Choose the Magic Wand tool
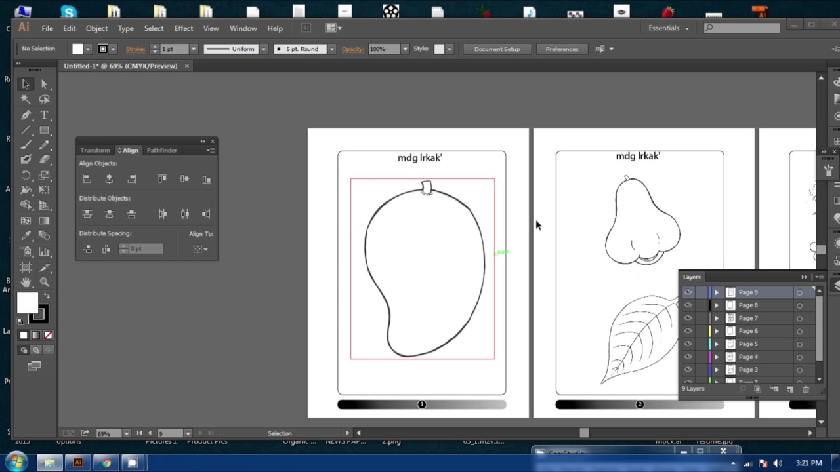 (x=26, y=99)
